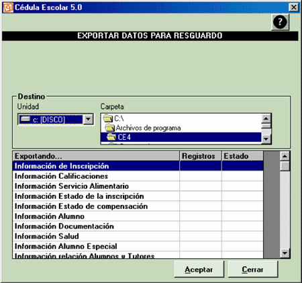Select the CE4 folder
Viewport: 302px width, 283px height.
181,137
